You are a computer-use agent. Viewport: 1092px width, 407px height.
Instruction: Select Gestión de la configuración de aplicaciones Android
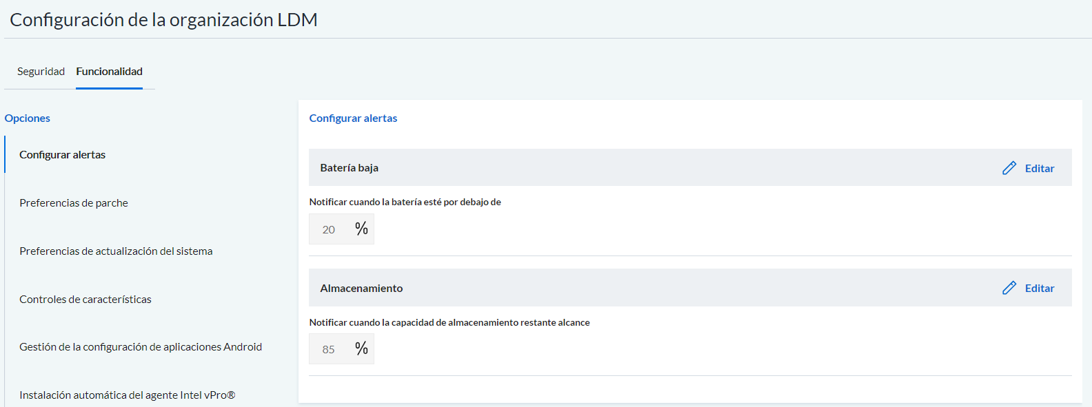tap(141, 347)
